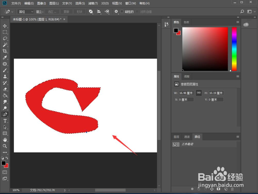The width and height of the screenshot is (258, 194).
Task: Select the Eraser tool
Action: pyautogui.click(x=5, y=89)
